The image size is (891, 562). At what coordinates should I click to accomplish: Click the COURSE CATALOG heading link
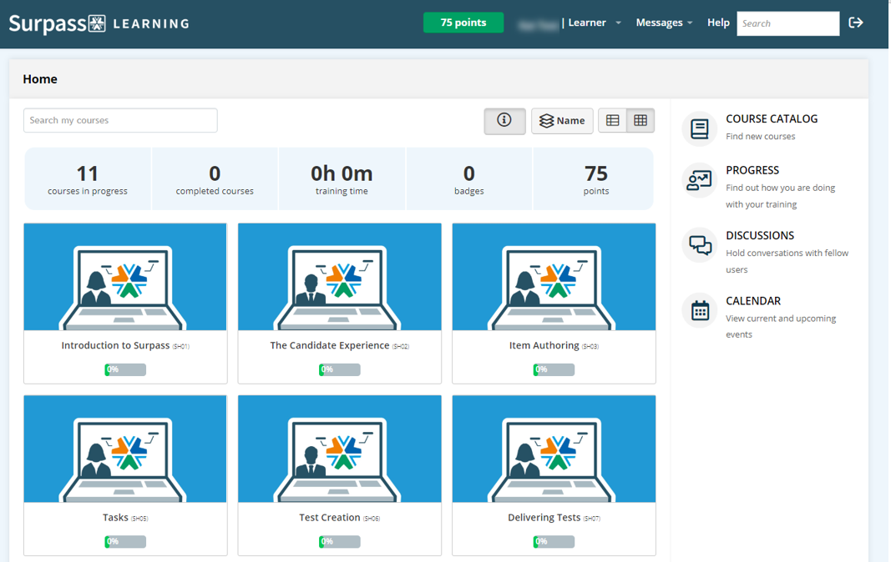pos(771,118)
